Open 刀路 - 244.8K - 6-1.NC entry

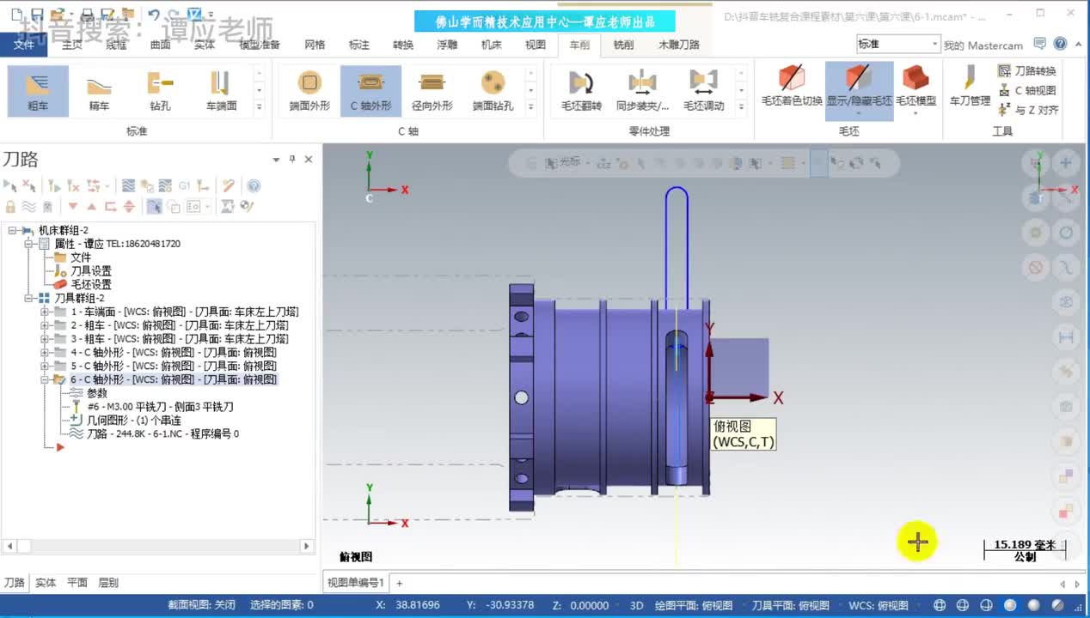tap(162, 434)
